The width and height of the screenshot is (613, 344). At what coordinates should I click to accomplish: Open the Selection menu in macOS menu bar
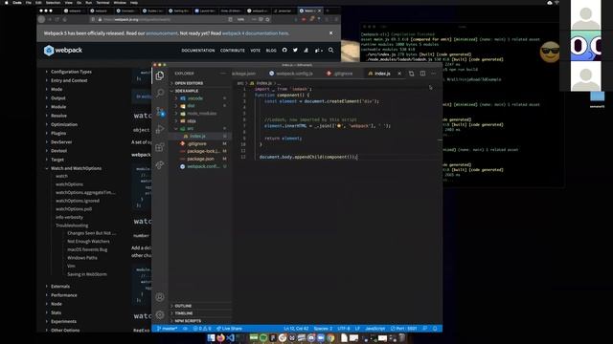(x=54, y=2)
